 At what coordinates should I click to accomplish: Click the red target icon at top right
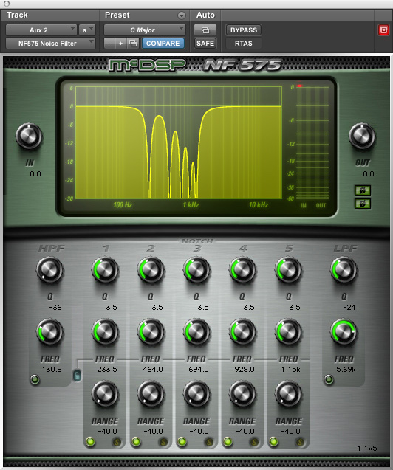(383, 30)
